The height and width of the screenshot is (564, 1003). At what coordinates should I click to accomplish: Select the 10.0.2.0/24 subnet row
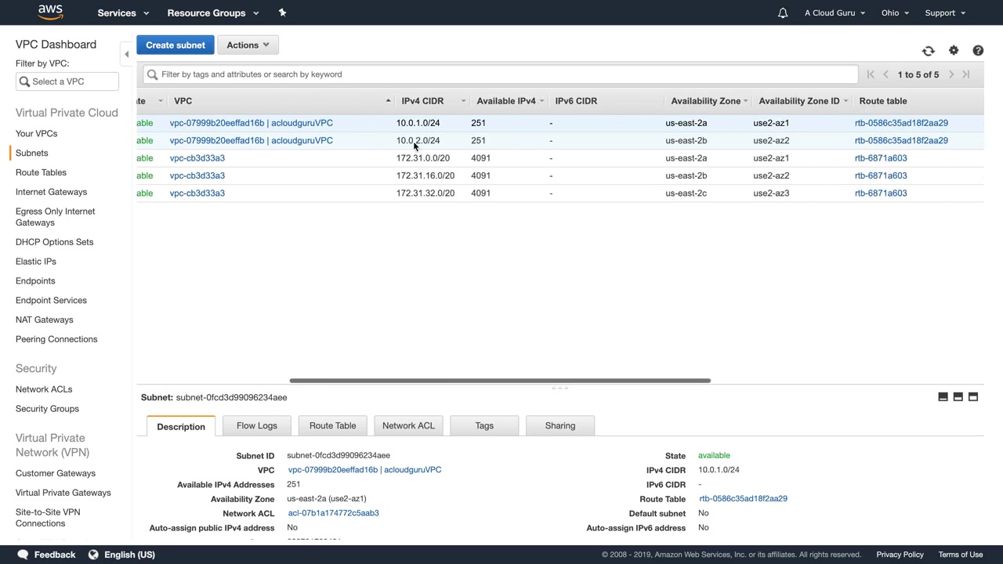(x=559, y=140)
